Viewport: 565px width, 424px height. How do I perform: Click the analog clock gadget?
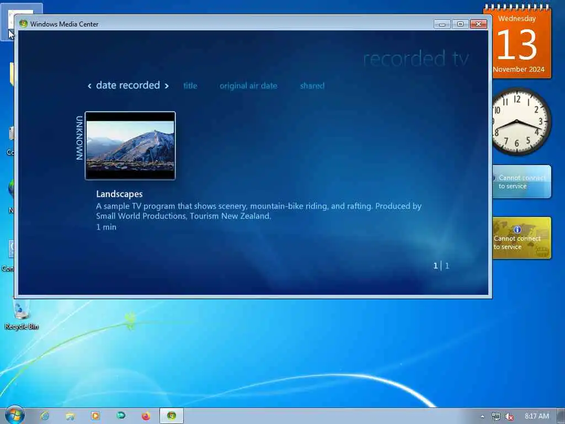517,121
